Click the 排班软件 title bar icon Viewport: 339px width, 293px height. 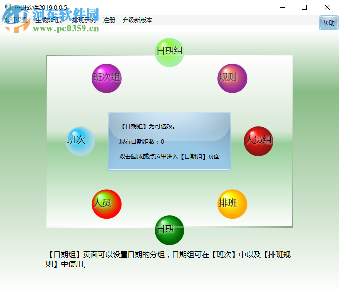pos(8,7)
